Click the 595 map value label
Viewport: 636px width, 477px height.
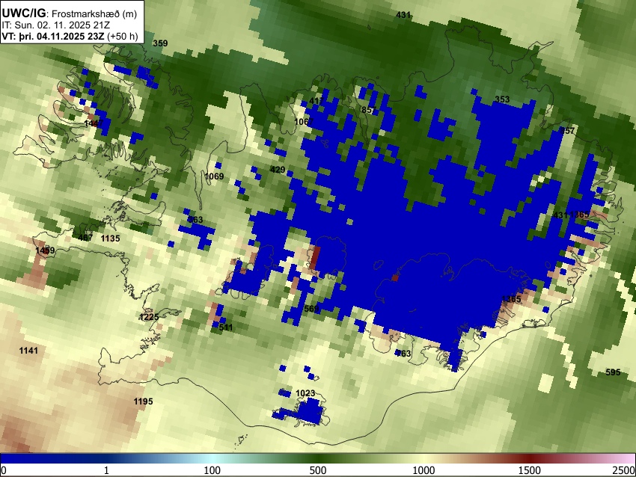tap(613, 372)
